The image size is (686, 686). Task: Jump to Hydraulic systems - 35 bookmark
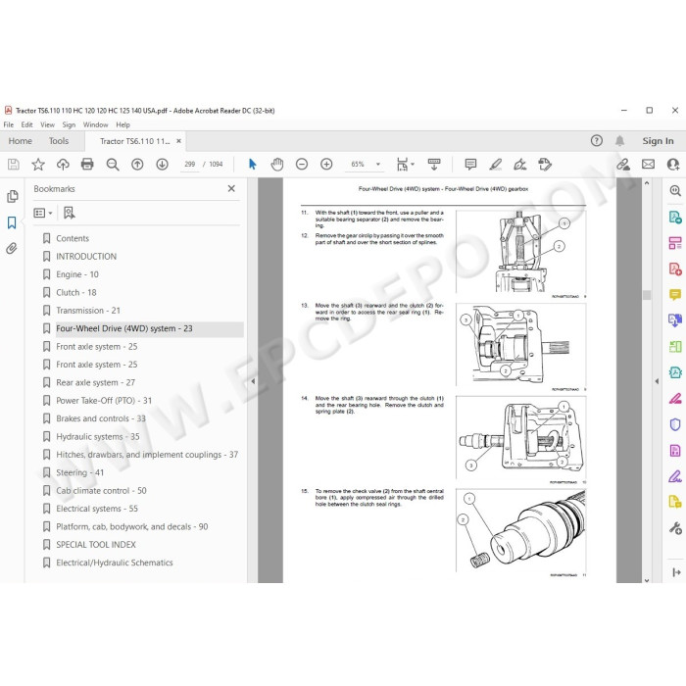coord(98,437)
